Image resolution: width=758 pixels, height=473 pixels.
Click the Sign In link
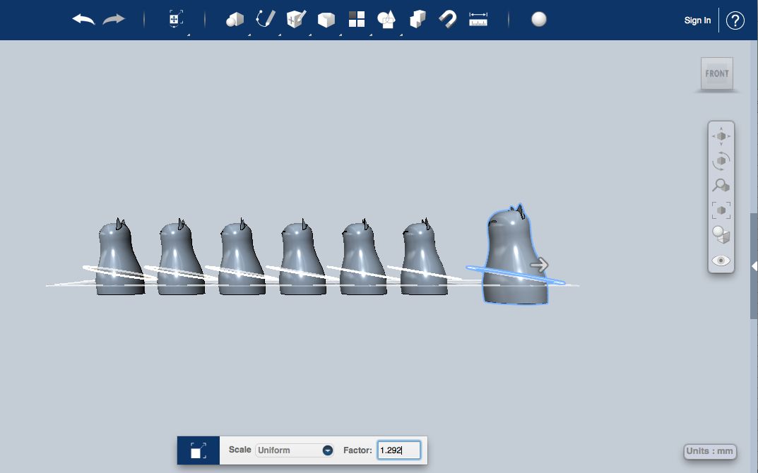[x=697, y=20]
